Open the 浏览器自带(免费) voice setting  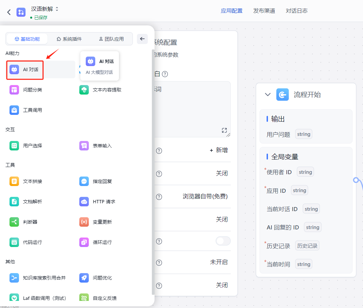205,197
